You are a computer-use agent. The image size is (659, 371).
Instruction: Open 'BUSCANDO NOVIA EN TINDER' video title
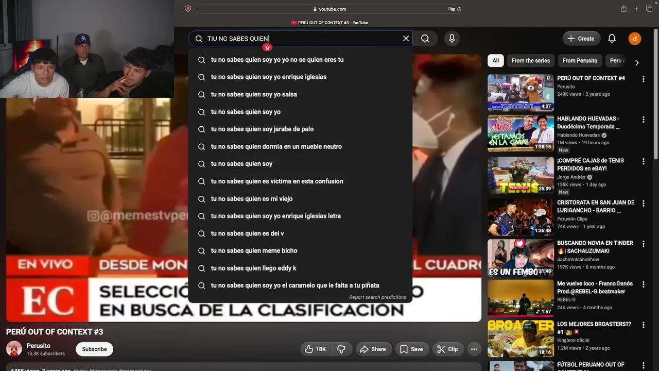[595, 247]
